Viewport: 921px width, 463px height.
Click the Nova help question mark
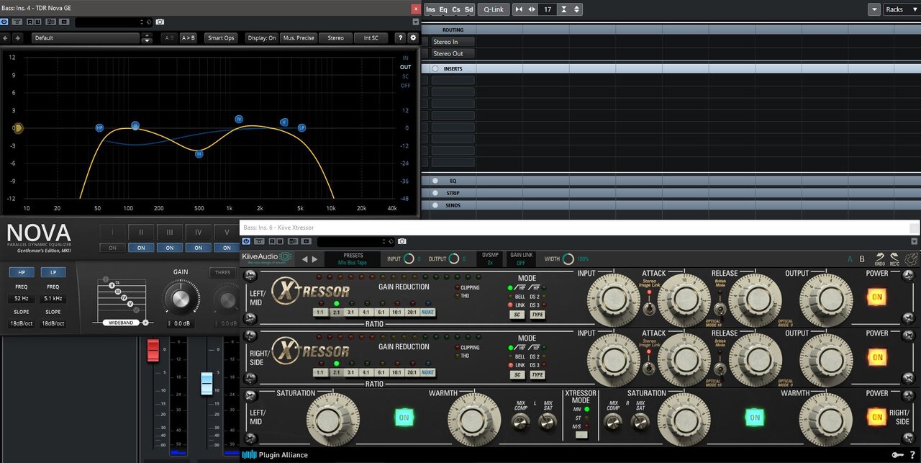pos(401,38)
